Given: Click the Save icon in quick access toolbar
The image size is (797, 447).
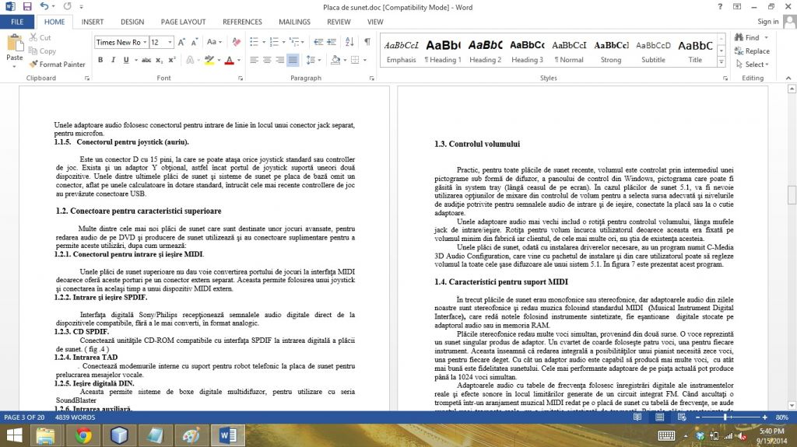Looking at the screenshot, I should point(27,6).
